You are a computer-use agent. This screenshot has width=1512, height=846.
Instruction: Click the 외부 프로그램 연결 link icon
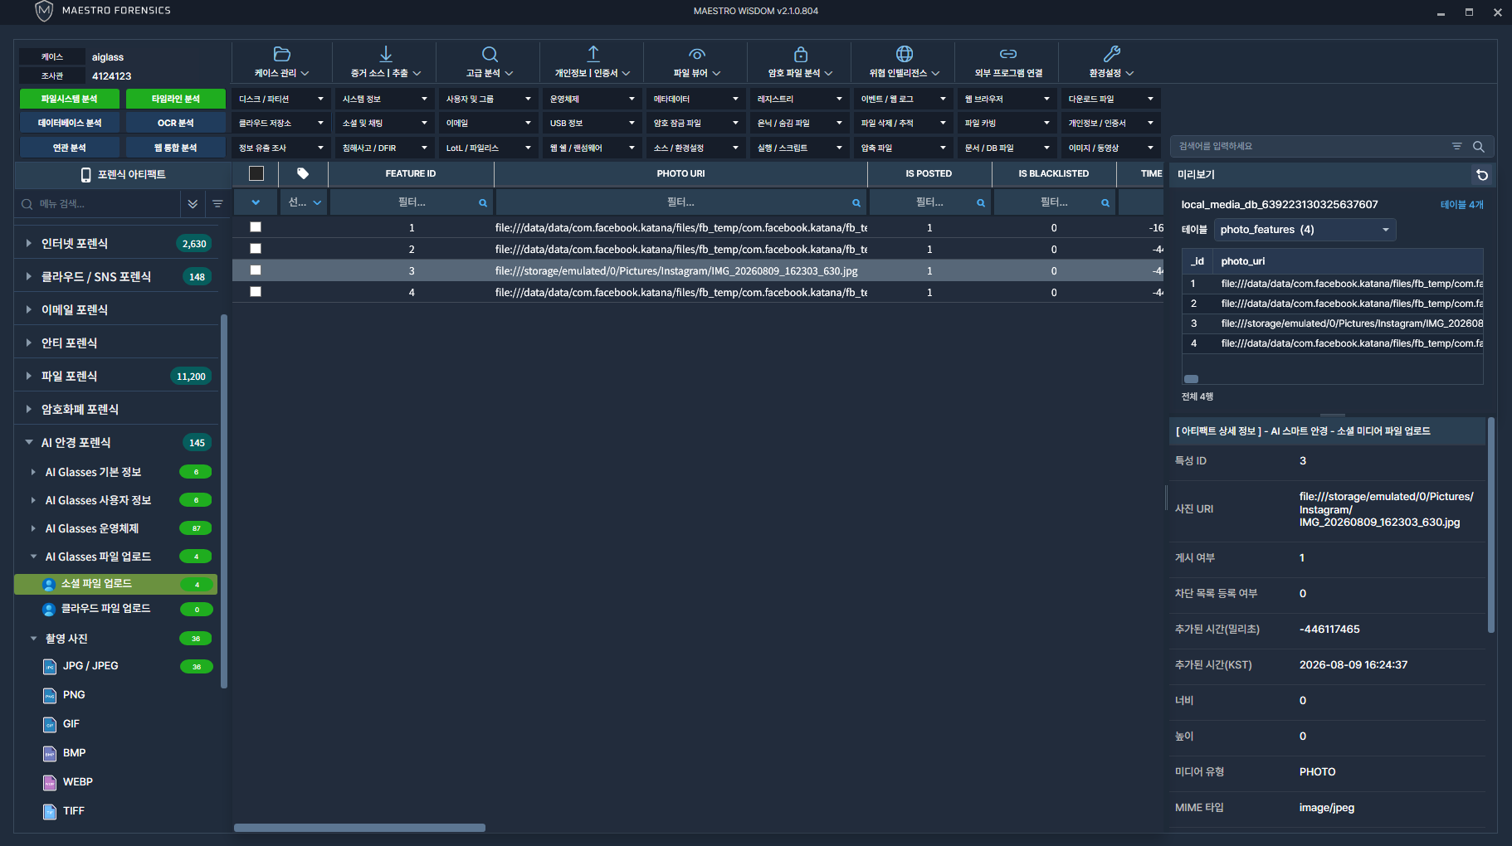(x=1008, y=54)
